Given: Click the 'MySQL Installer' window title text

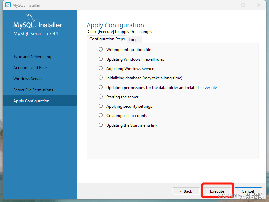Looking at the screenshot, I should click(27, 5).
